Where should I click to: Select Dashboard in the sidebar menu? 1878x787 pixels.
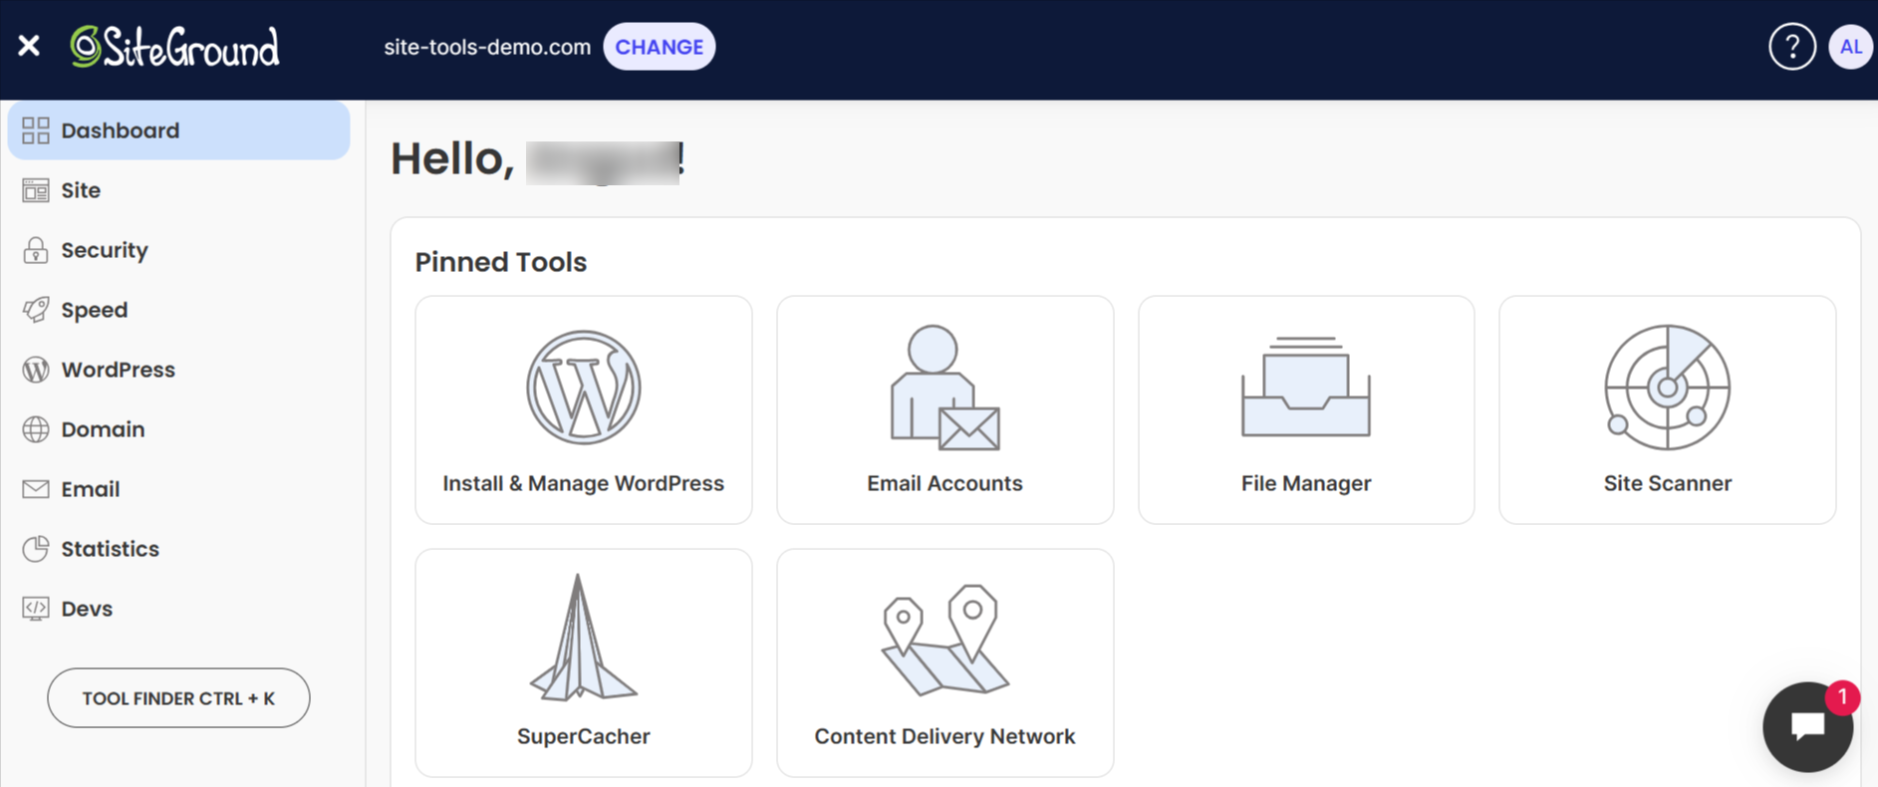click(x=178, y=131)
